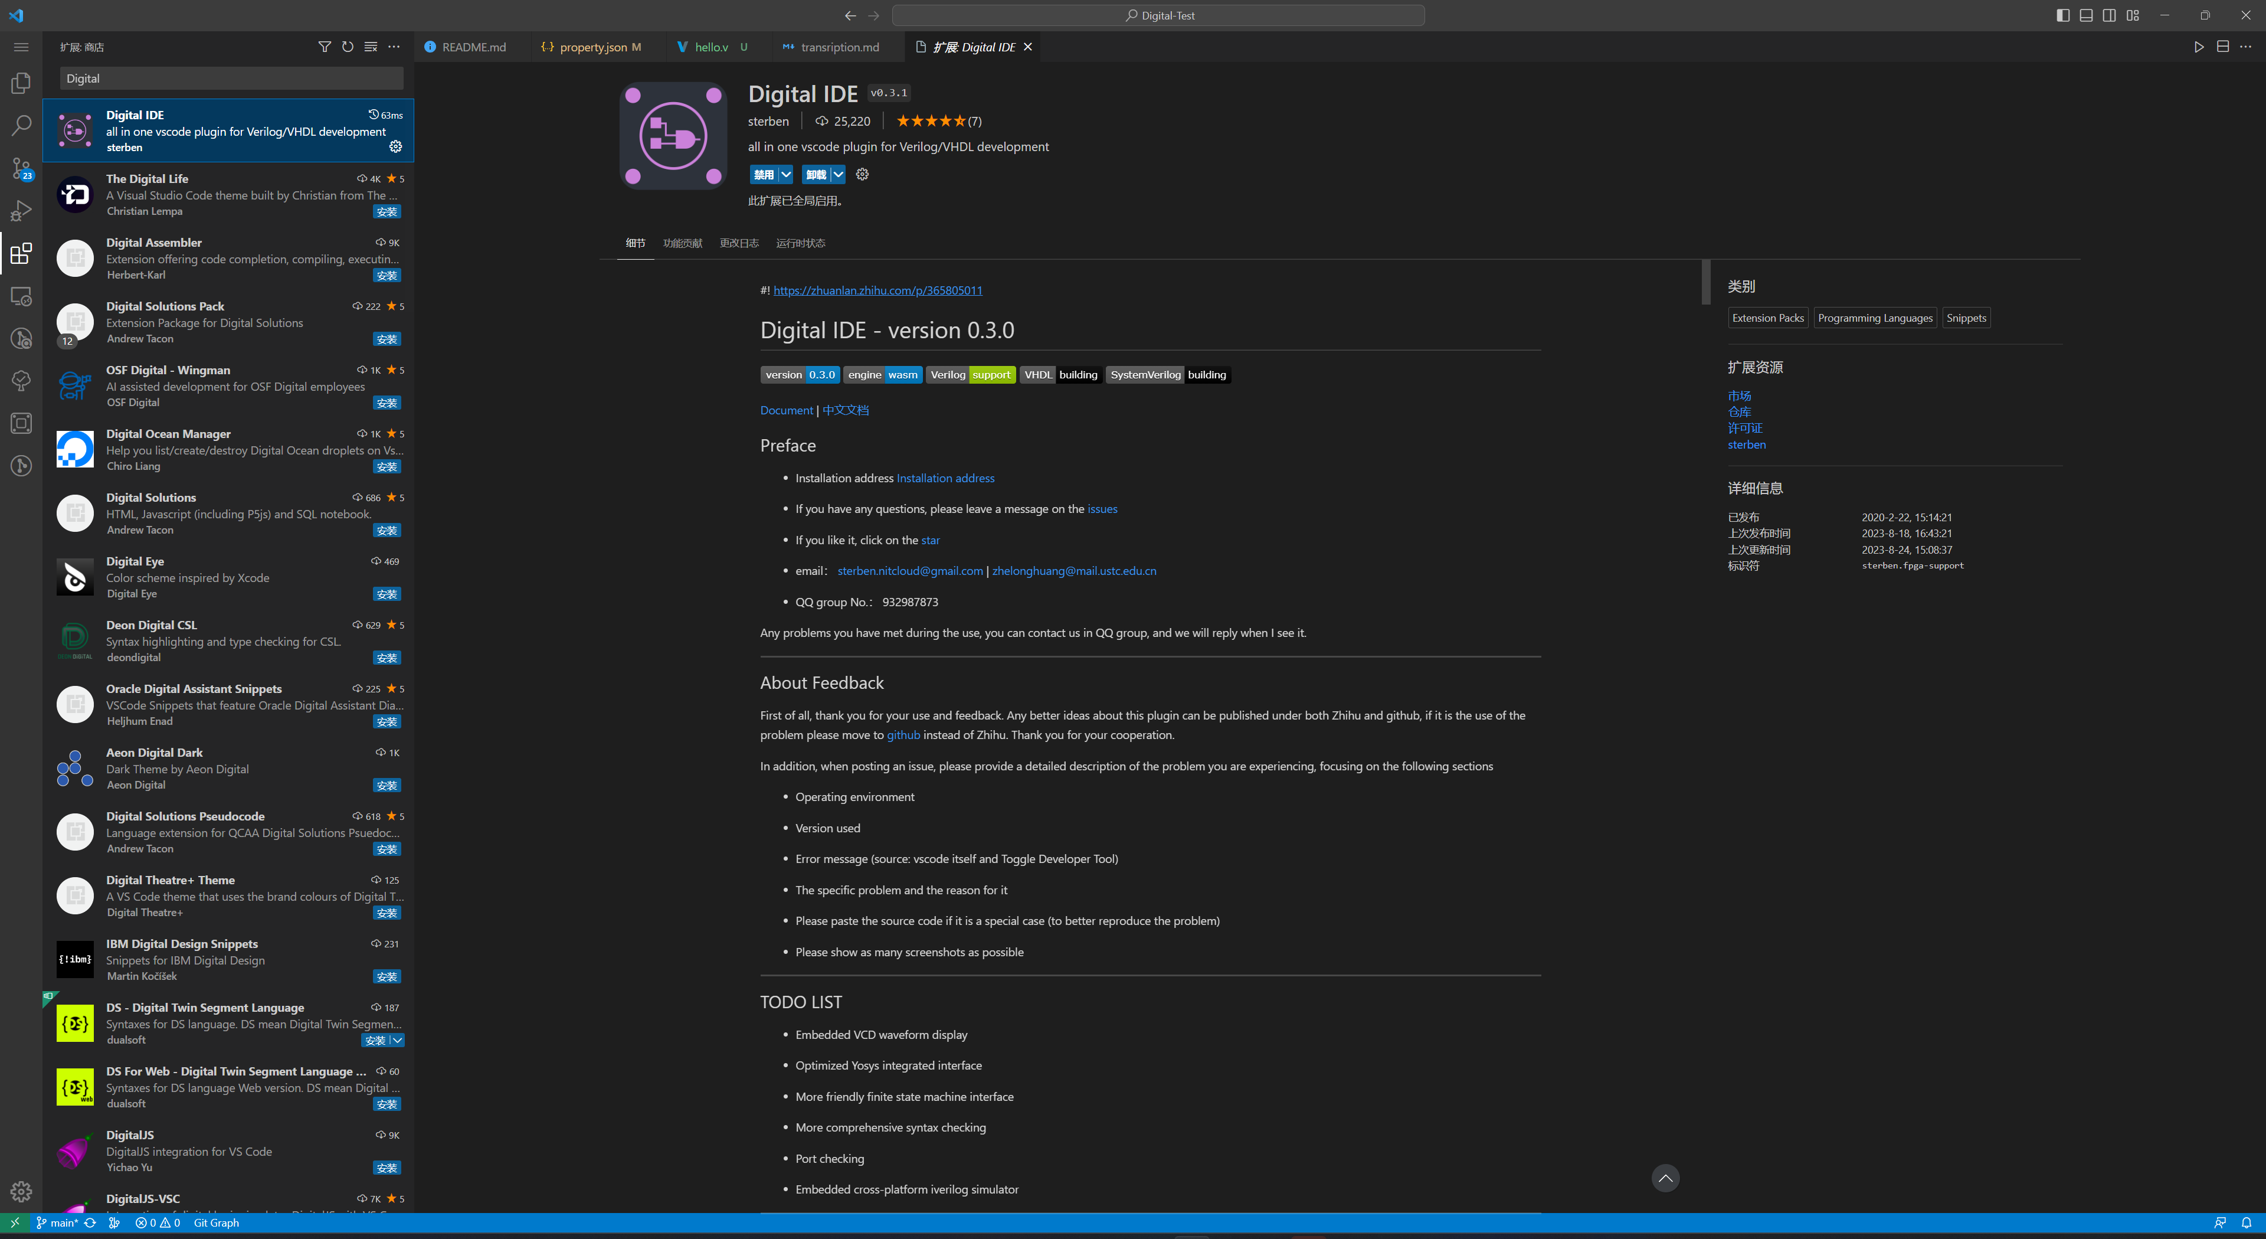This screenshot has height=1239, width=2266.
Task: Expand the 卸载 button dropdown arrow
Action: [x=837, y=174]
